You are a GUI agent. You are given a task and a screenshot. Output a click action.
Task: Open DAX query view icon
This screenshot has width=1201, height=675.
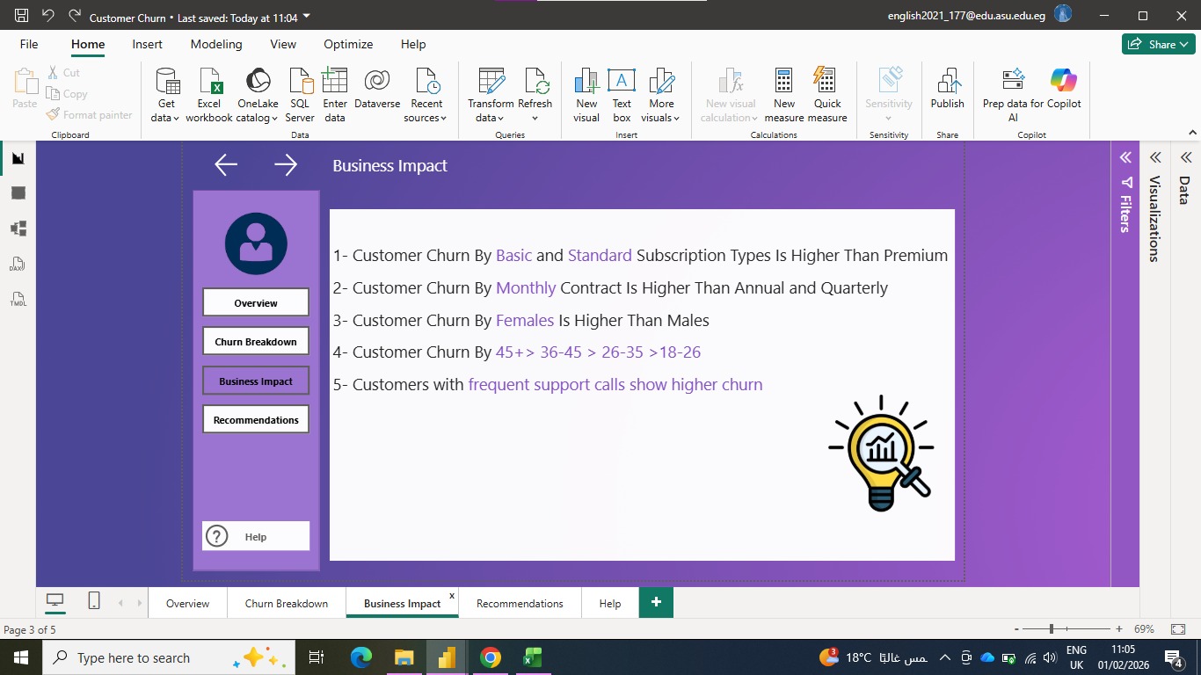tap(18, 264)
